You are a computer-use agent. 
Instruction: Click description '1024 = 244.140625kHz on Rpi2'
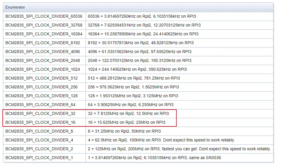click(x=137, y=69)
